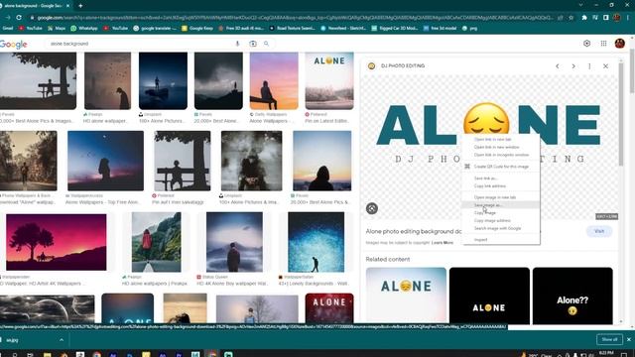Choose 'Open image in new tab'

click(x=501, y=197)
